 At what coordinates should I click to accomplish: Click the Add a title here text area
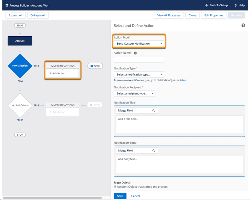pos(179,125)
